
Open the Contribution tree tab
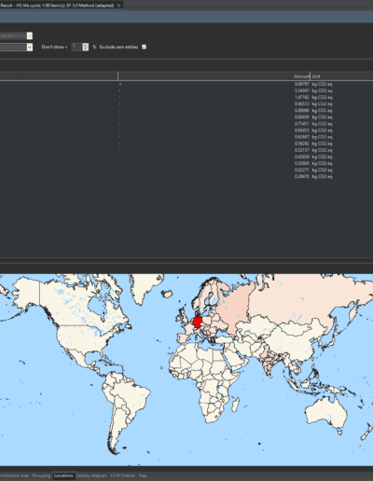click(x=14, y=475)
